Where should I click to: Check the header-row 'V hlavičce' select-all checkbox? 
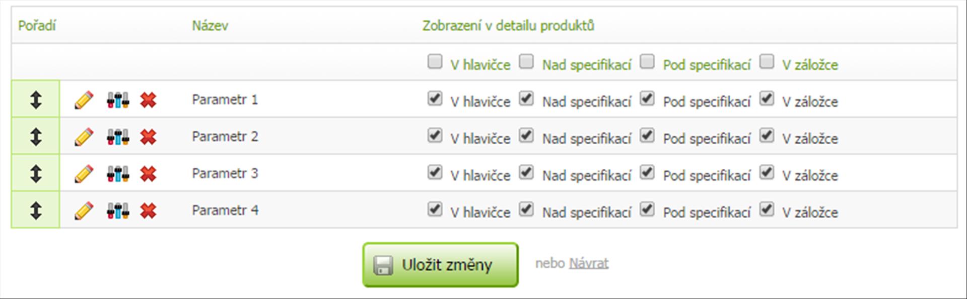point(435,62)
